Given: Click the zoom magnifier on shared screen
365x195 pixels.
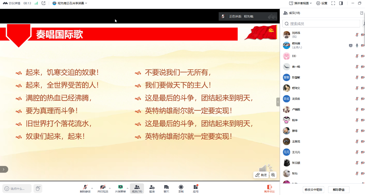Looking at the screenshot, I should click(x=273, y=175).
